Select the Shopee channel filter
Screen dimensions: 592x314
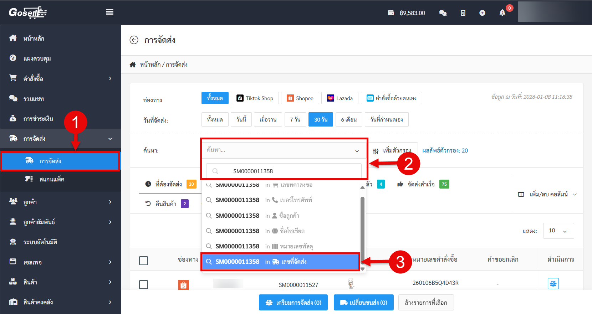pos(300,98)
